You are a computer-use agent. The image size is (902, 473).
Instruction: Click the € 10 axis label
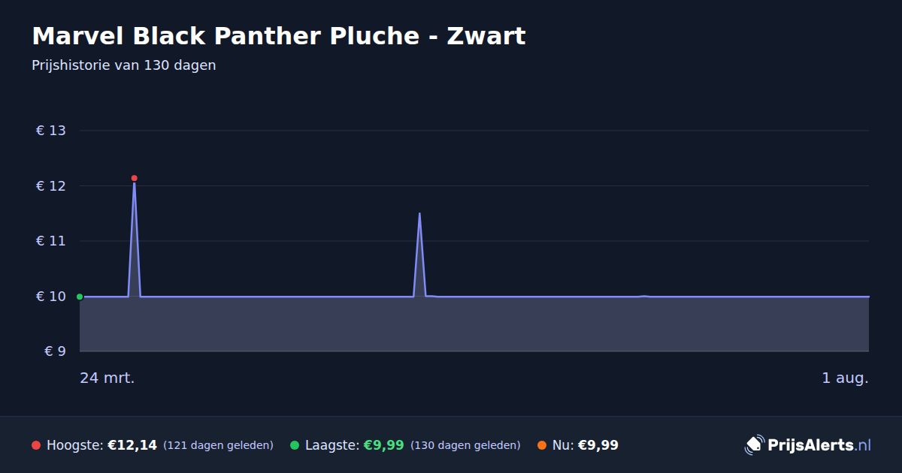coord(51,297)
